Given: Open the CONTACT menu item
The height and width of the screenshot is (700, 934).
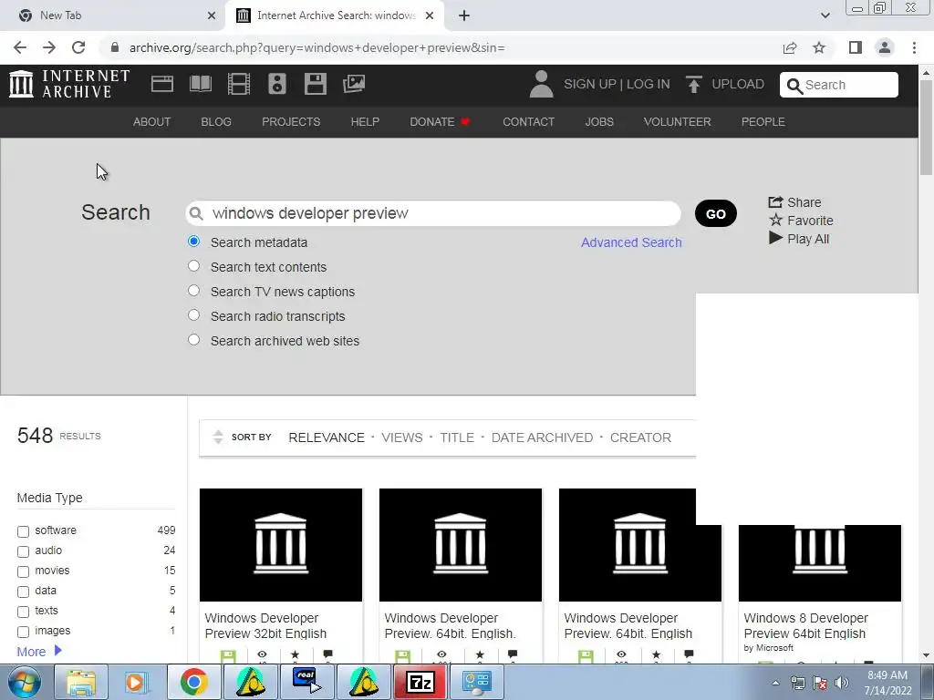Looking at the screenshot, I should click(x=528, y=122).
